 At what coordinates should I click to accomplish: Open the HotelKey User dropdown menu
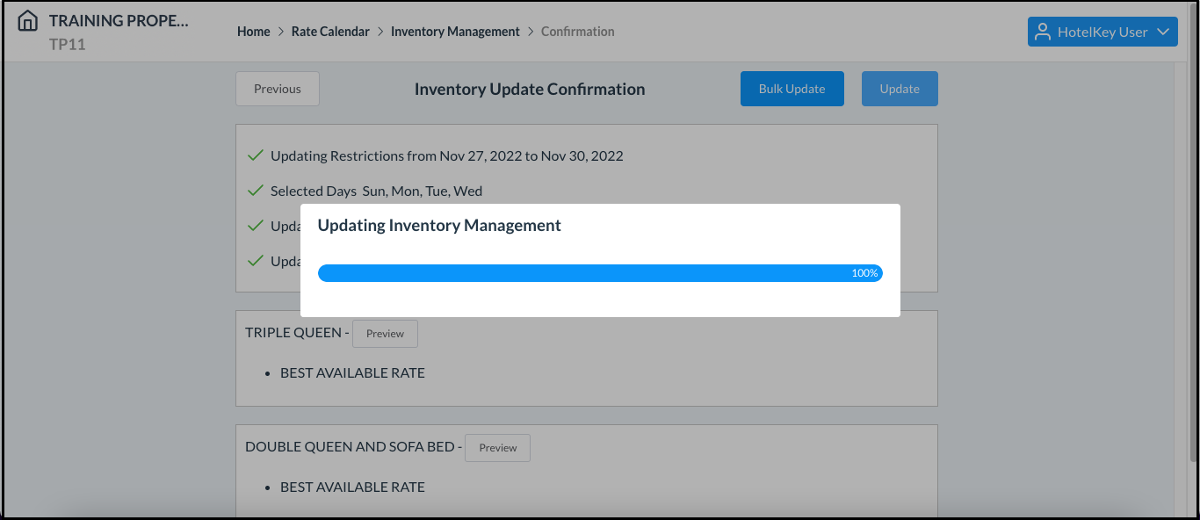tap(1102, 31)
